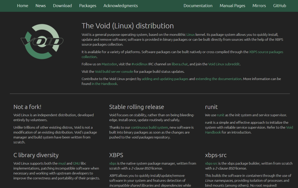Follow the Linux kernel link
Image resolution: width=298 pixels, height=188 pixels.
click(x=190, y=35)
